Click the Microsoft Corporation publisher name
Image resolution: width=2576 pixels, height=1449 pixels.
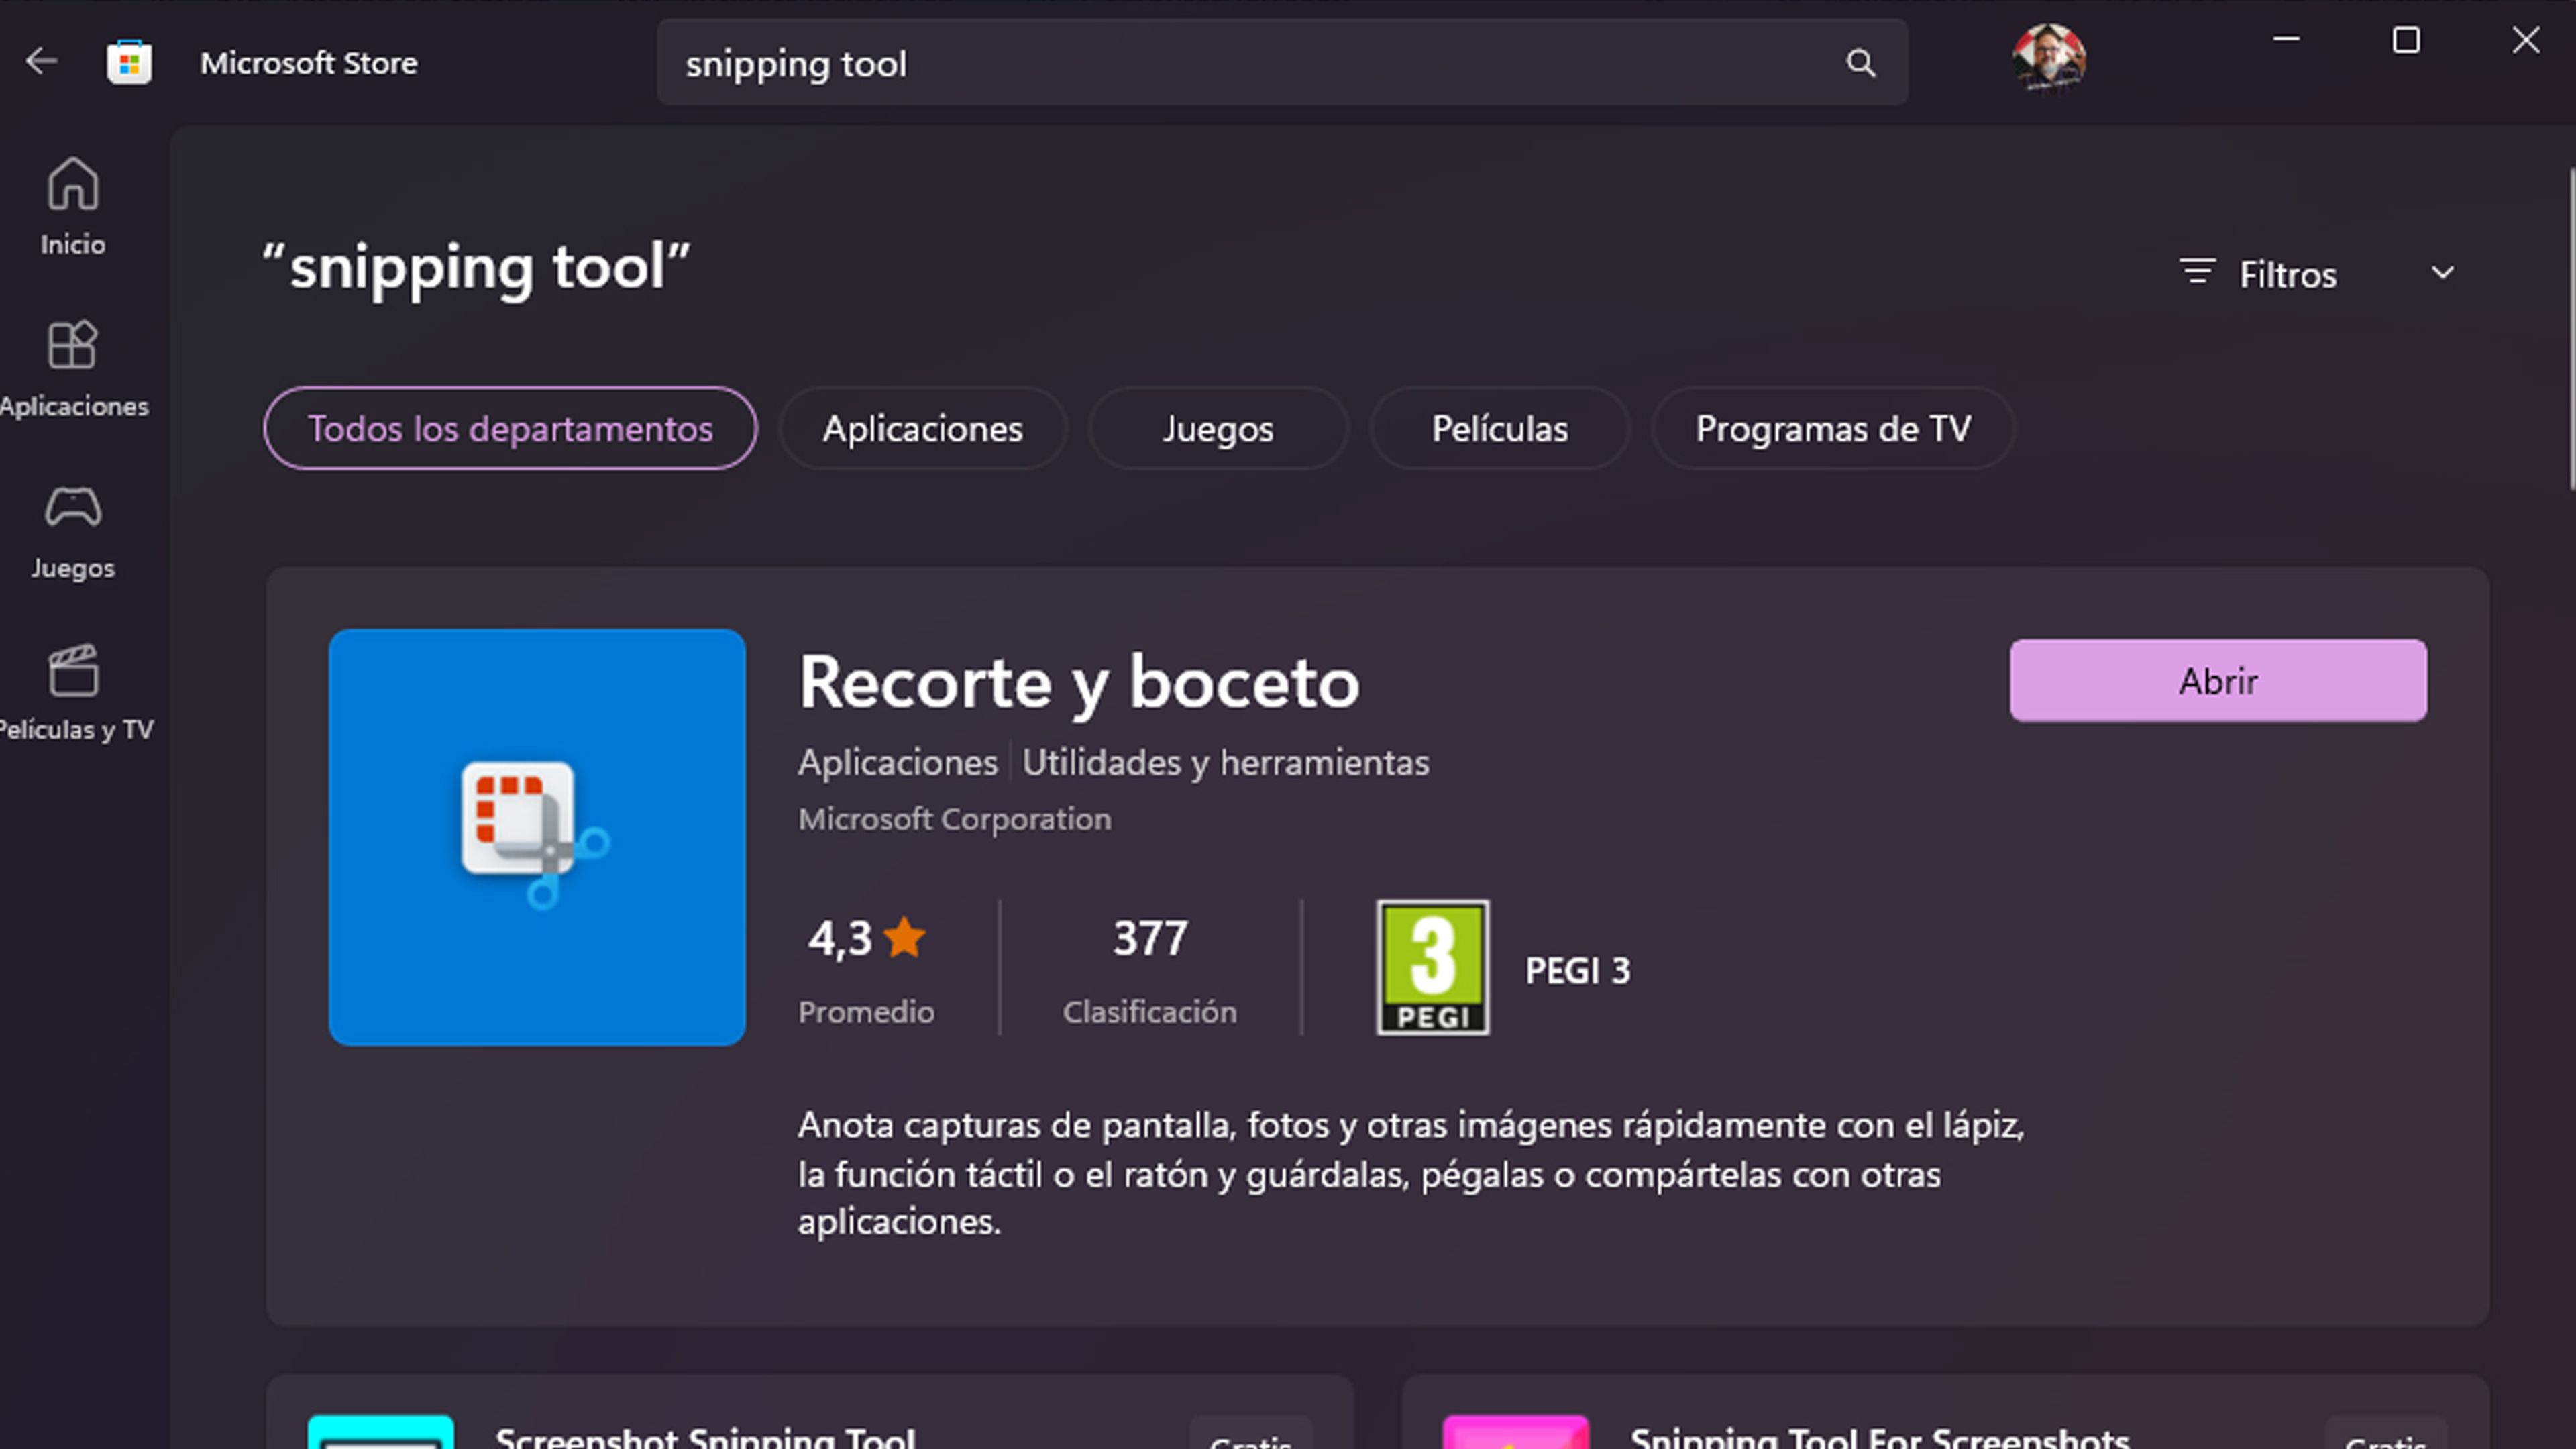pyautogui.click(x=954, y=819)
